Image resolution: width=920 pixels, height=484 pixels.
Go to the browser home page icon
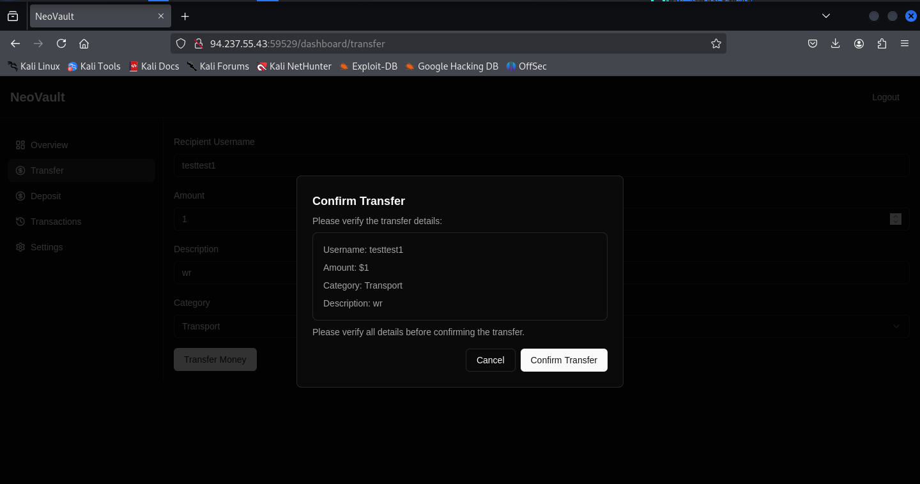tap(84, 43)
